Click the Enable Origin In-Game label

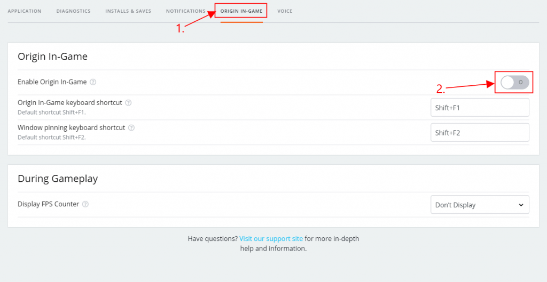click(x=52, y=82)
